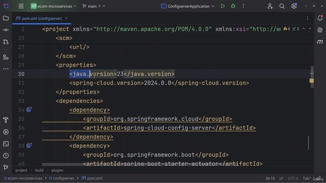
Task: Click org.springframework.boot groupId text
Action: point(154,155)
